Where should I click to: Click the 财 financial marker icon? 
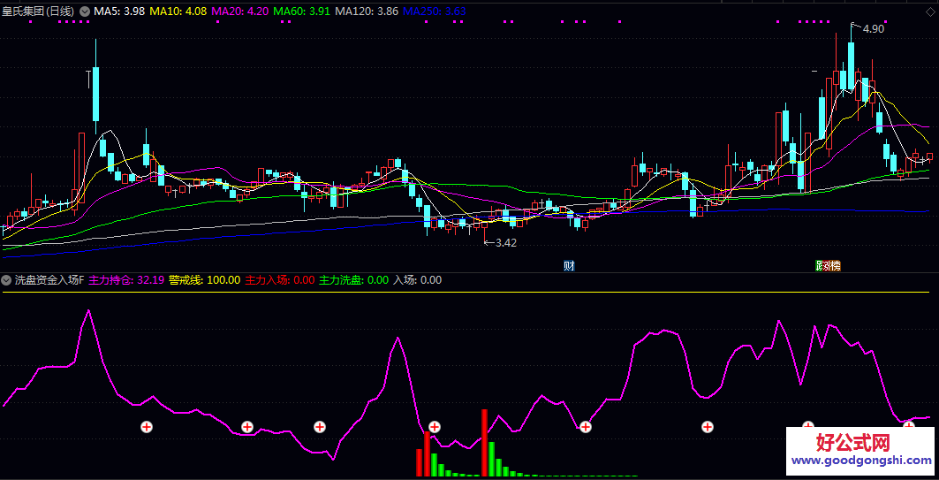(x=570, y=265)
